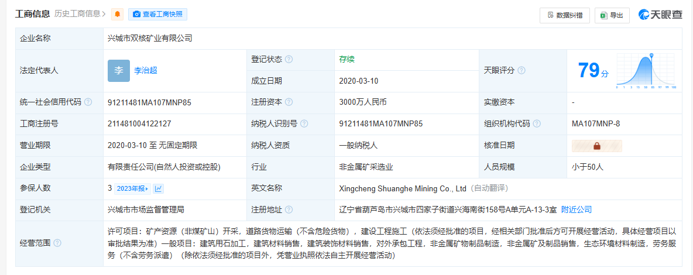Open 查看工商快照 snapshot button
This screenshot has height=275, width=693.
158,14
